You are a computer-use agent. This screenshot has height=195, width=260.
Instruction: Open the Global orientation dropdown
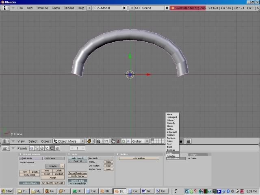(140, 141)
